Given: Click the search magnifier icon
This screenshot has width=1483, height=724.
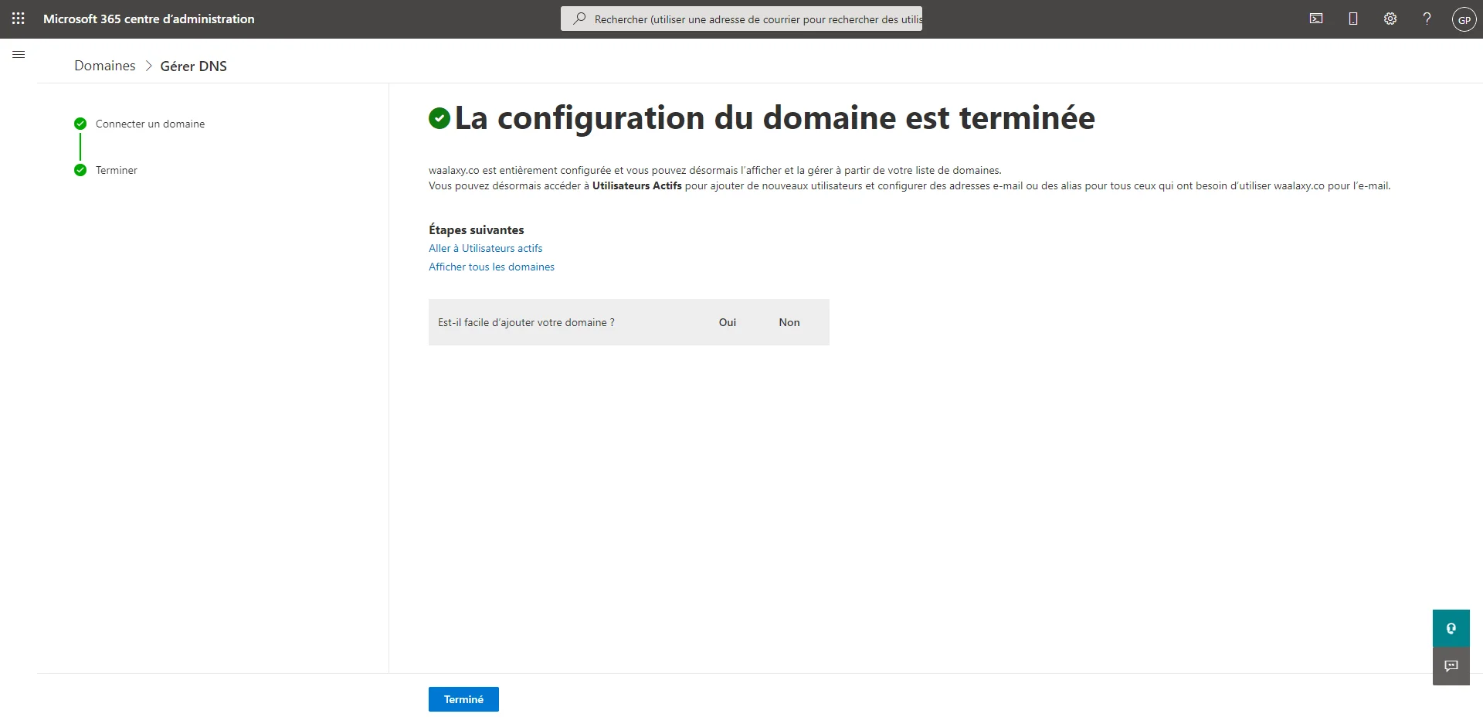Looking at the screenshot, I should point(579,19).
